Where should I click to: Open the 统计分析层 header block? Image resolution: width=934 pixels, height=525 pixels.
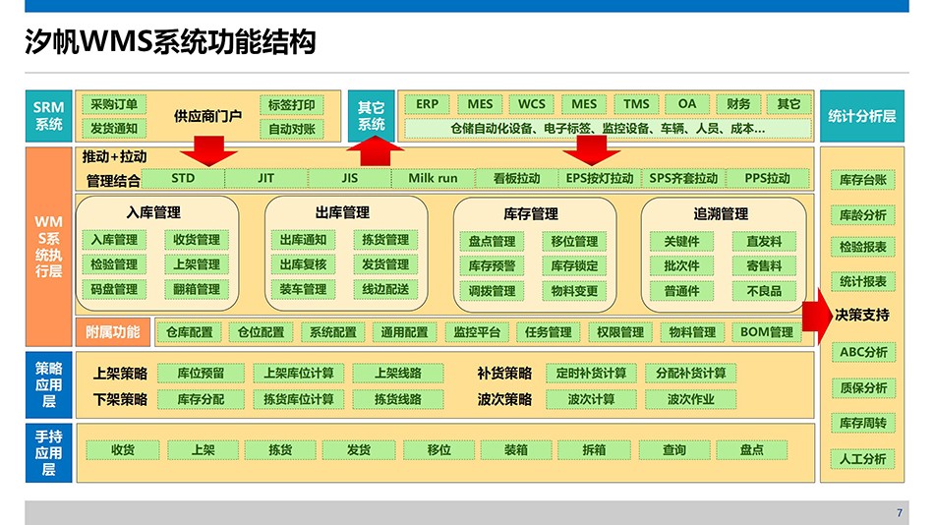(x=862, y=116)
